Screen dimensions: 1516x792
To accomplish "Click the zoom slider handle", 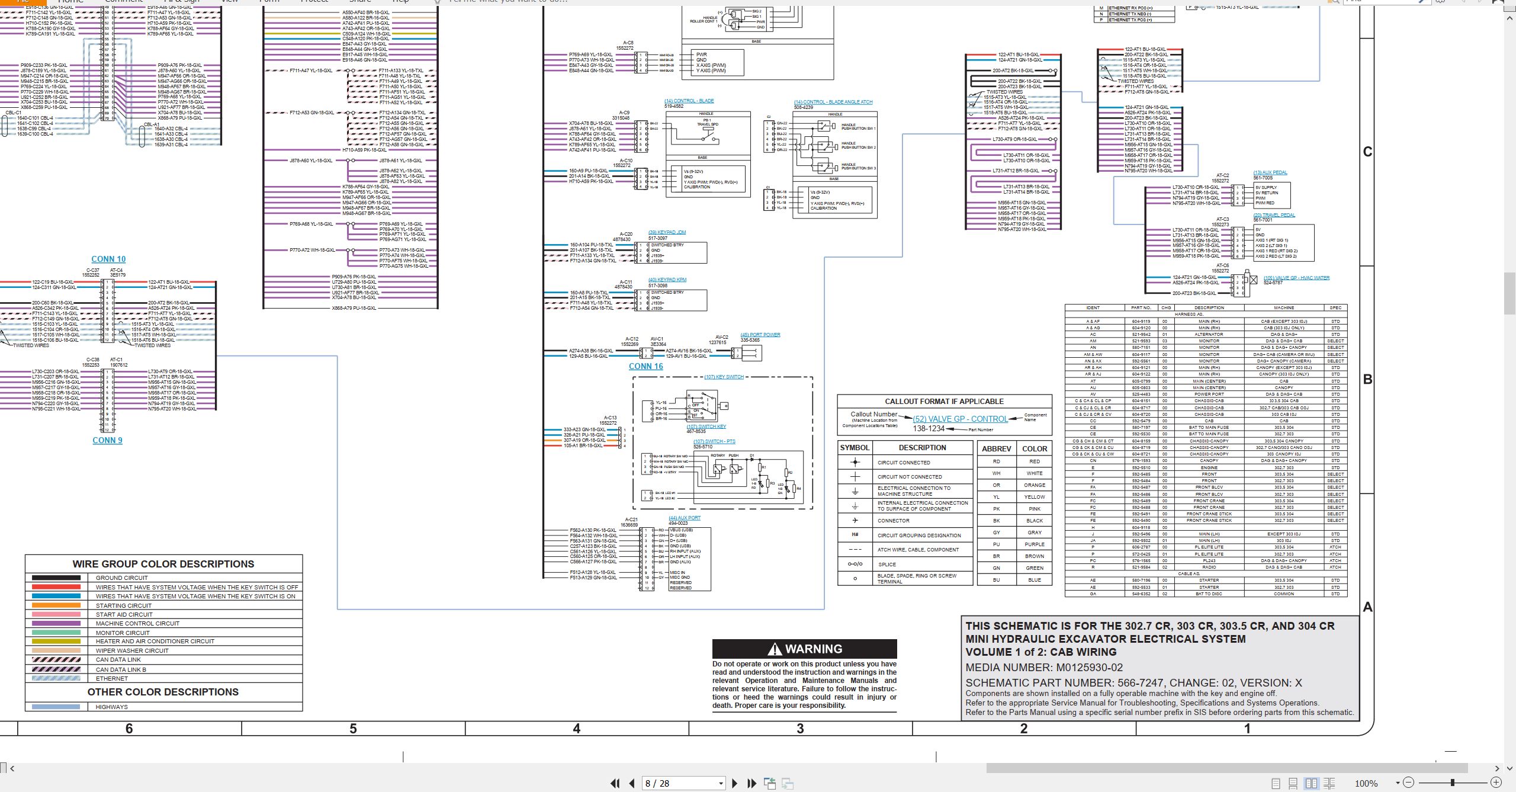I will pyautogui.click(x=1453, y=783).
